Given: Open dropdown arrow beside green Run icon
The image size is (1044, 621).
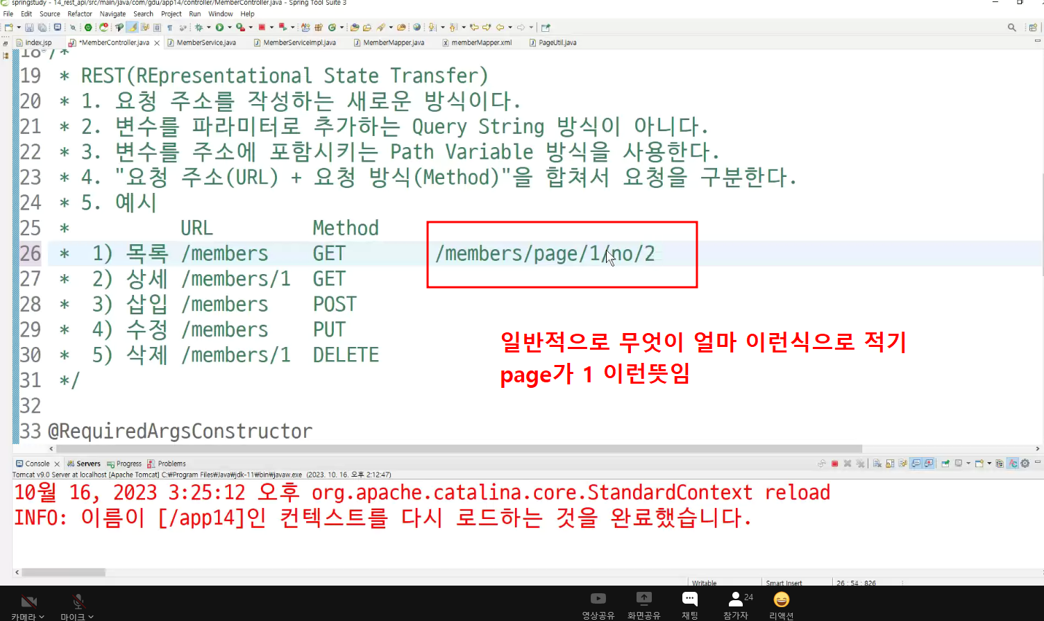Looking at the screenshot, I should point(230,28).
